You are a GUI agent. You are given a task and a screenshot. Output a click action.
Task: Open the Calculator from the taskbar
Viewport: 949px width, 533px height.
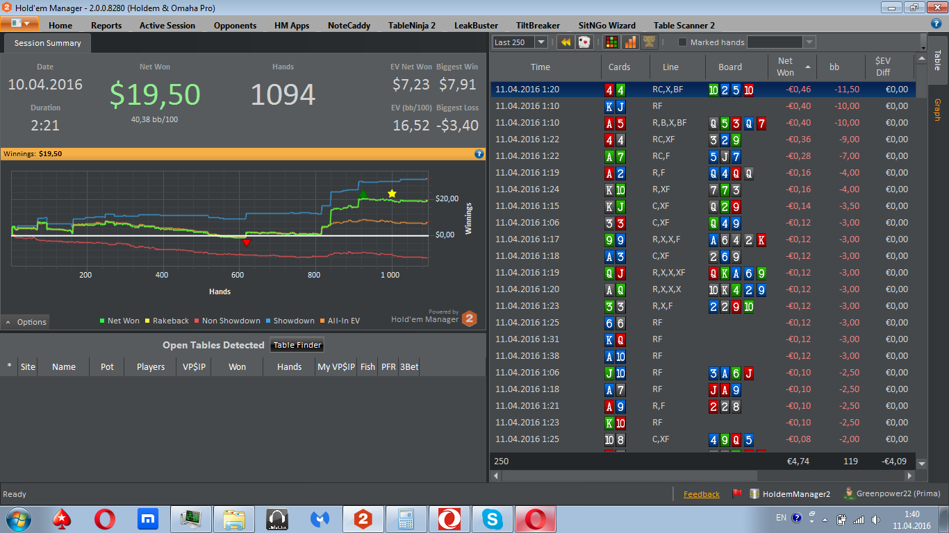pos(406,518)
